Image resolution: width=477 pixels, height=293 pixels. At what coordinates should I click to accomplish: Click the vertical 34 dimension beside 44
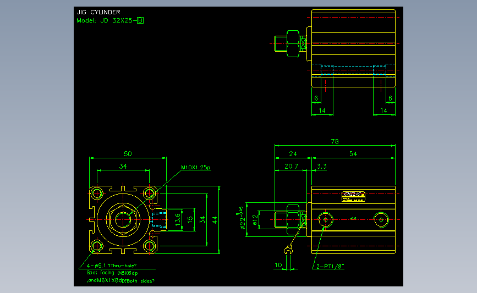tap(202, 220)
